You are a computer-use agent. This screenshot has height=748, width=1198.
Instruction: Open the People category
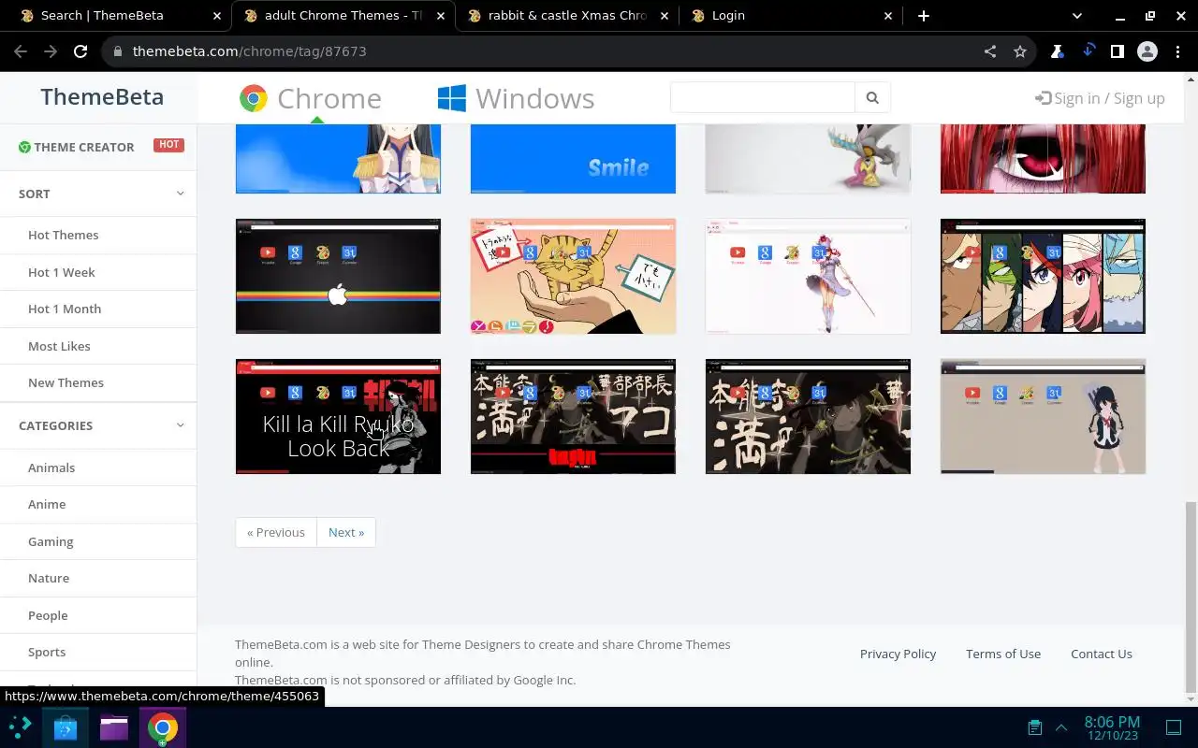tap(48, 615)
